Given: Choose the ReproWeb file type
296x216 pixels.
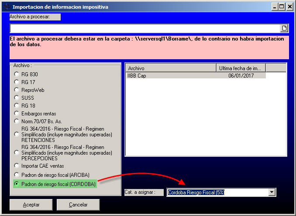Looking at the screenshot, I should point(17,90).
